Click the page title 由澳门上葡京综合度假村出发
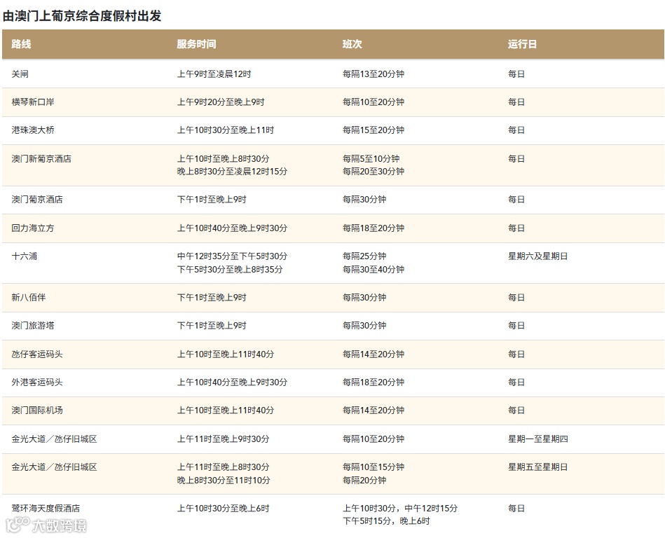The image size is (665, 538). [x=82, y=16]
